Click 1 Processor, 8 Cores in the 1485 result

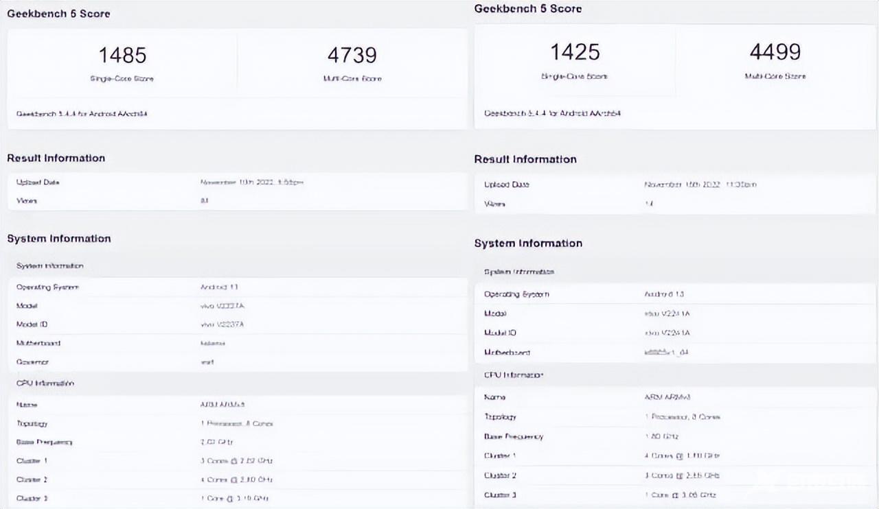tap(237, 424)
